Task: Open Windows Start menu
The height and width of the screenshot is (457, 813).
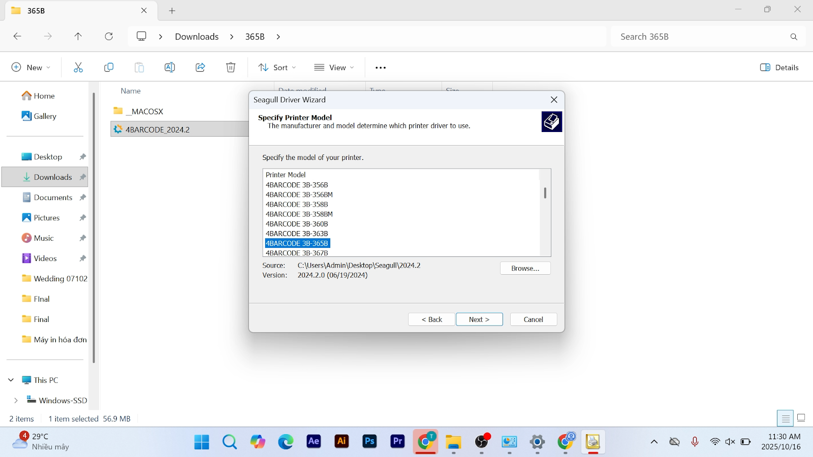Action: [202, 442]
